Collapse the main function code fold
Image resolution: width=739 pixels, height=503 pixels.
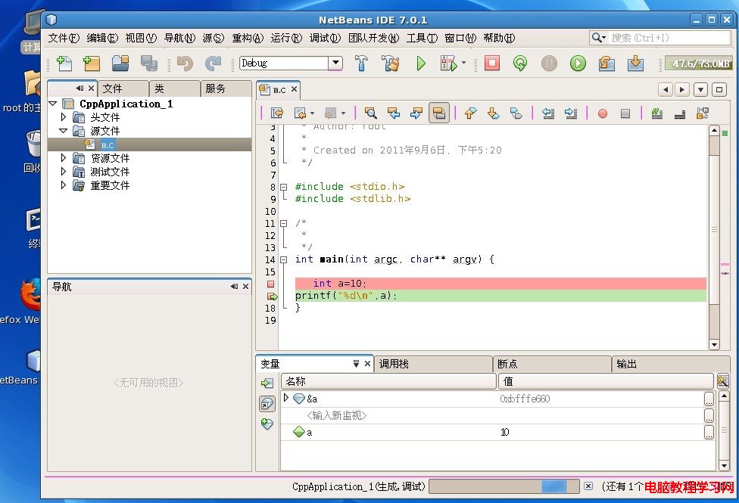tap(283, 259)
